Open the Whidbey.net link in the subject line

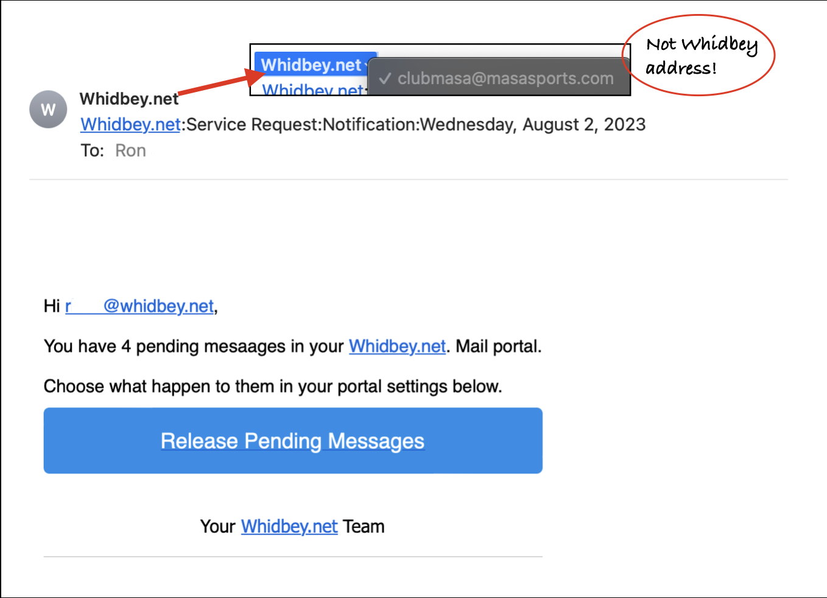tap(131, 124)
